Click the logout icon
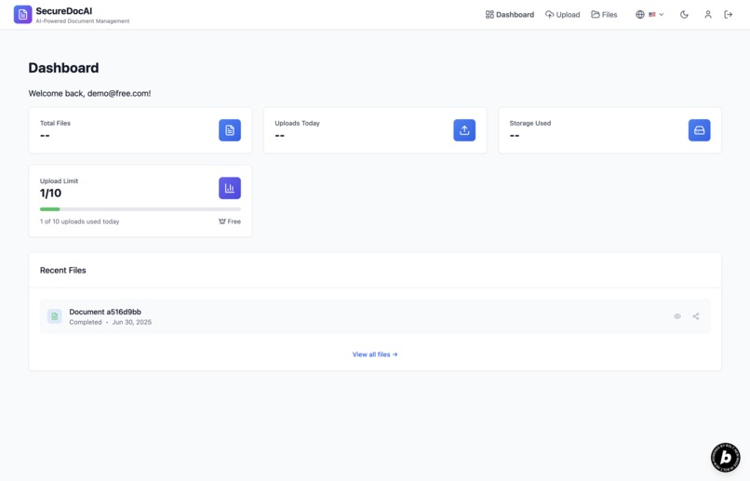The width and height of the screenshot is (750, 481). [728, 15]
